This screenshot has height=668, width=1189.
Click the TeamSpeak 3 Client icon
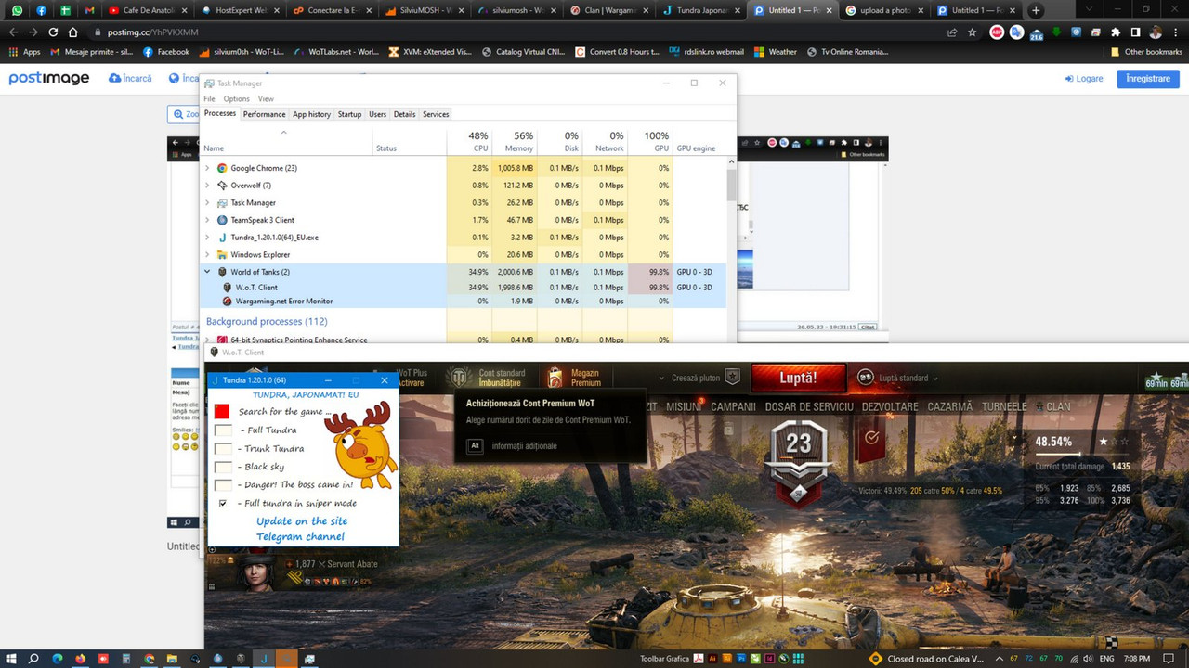(222, 220)
